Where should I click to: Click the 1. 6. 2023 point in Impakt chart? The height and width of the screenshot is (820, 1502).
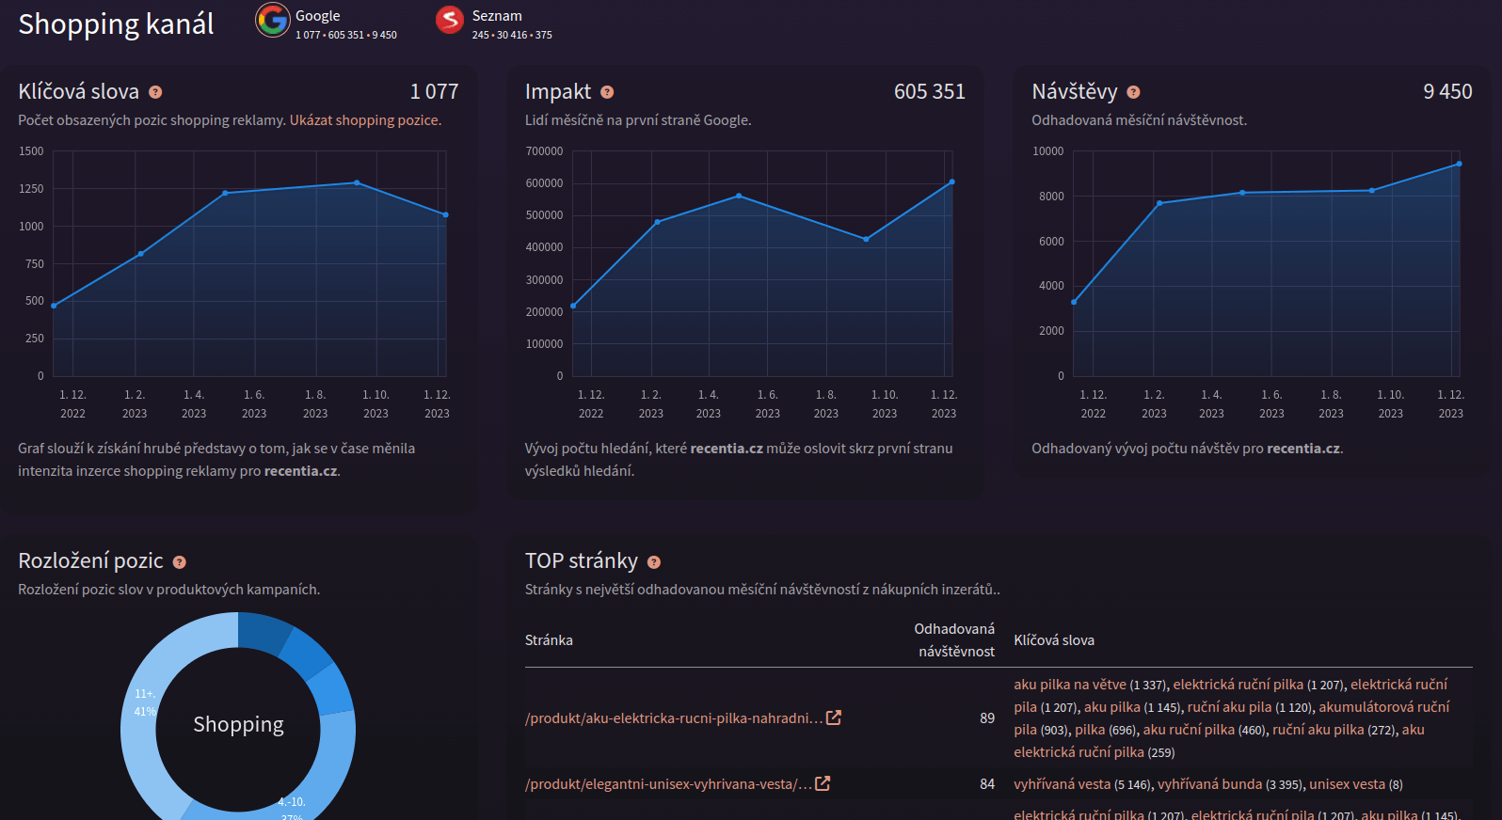click(x=739, y=196)
